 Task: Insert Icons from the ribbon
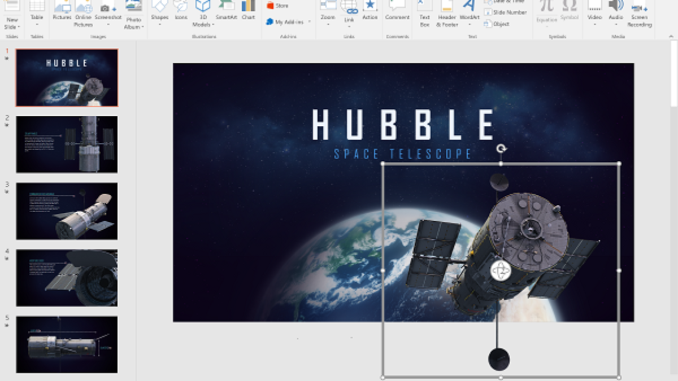tap(181, 11)
